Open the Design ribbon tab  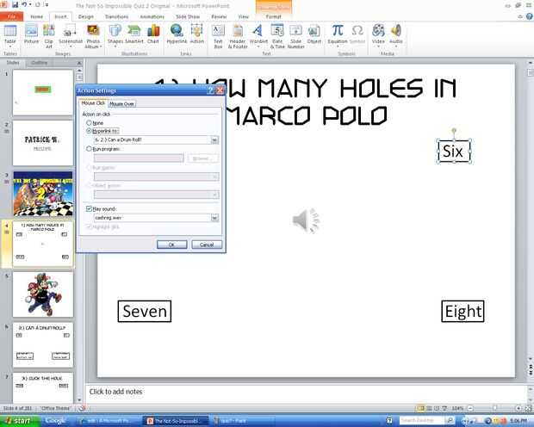86,16
